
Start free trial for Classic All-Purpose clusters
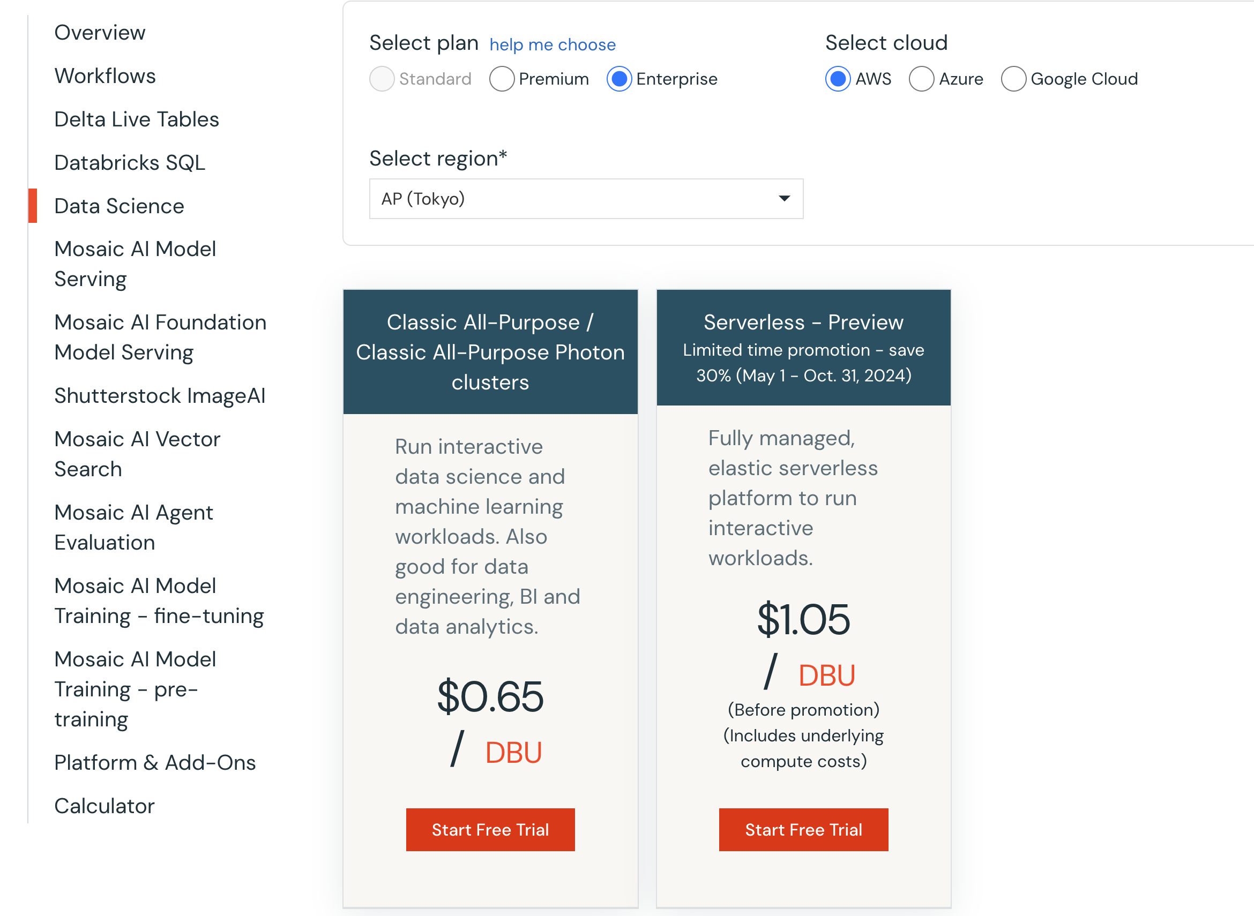tap(490, 830)
